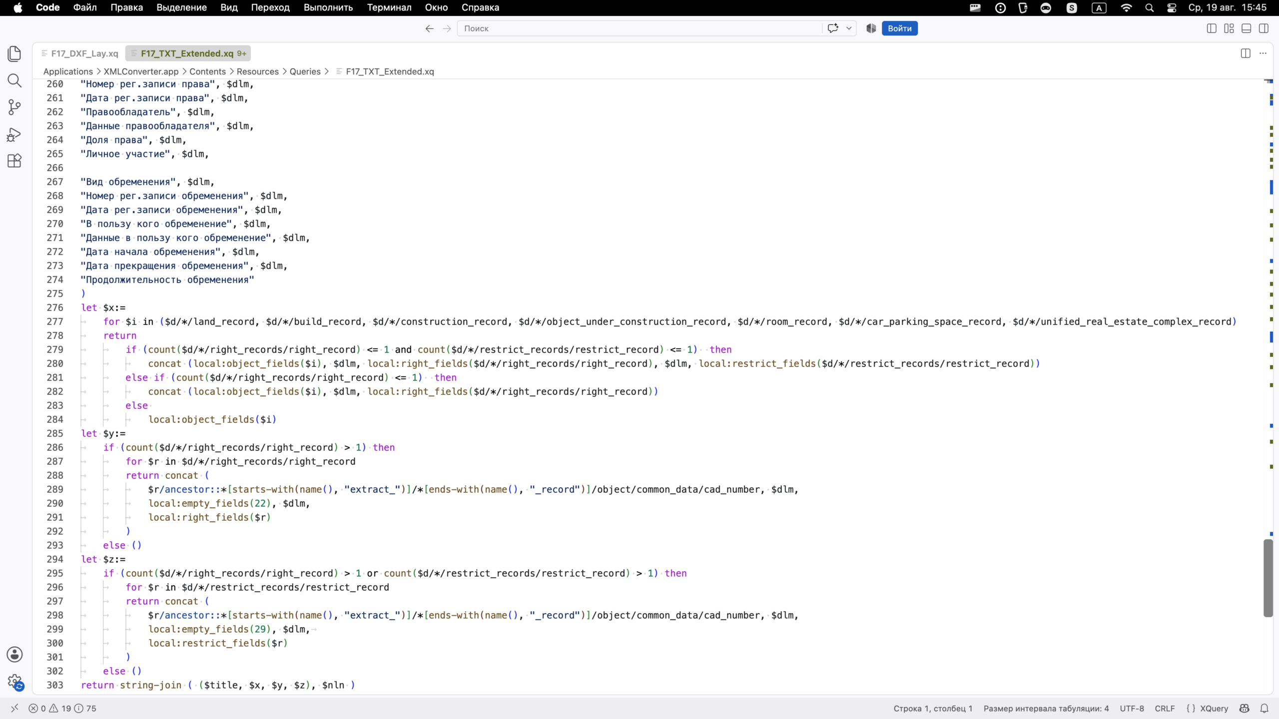Open the Source Control view
Viewport: 1279px width, 719px height.
coord(14,107)
